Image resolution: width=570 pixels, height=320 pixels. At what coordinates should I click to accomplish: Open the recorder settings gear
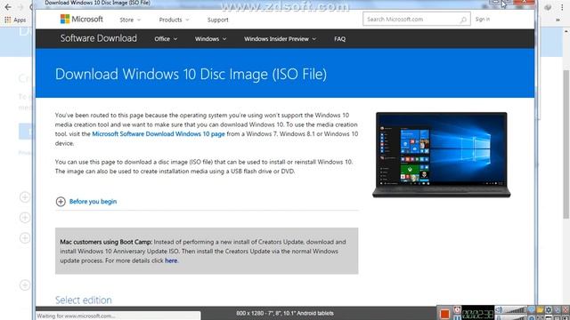click(x=549, y=310)
